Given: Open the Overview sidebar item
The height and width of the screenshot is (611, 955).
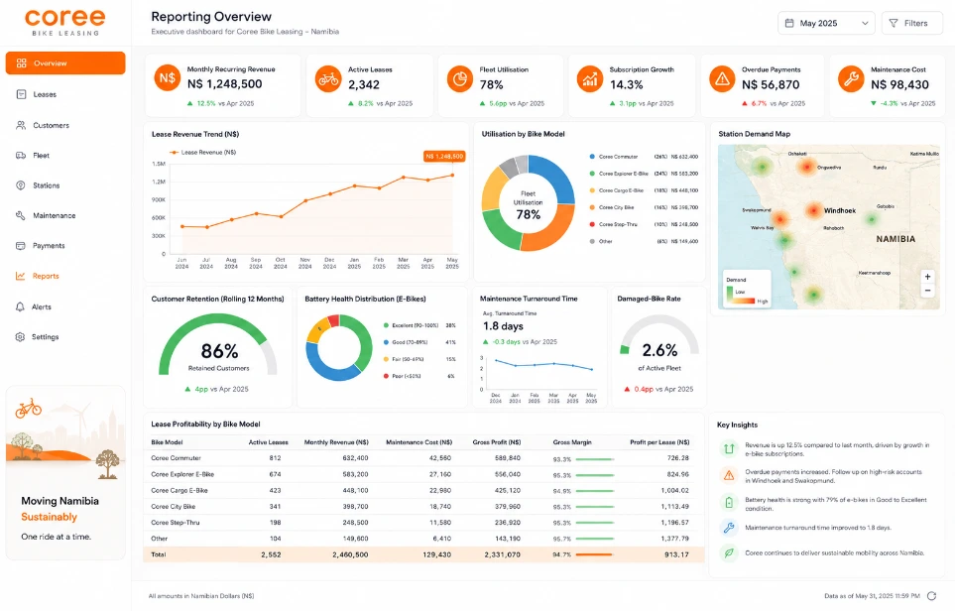Looking at the screenshot, I should [x=65, y=63].
